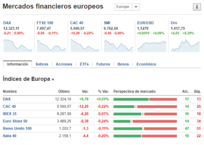Sort the table by % Var. column
Viewport: 204px width, 145px height.
click(103, 91)
